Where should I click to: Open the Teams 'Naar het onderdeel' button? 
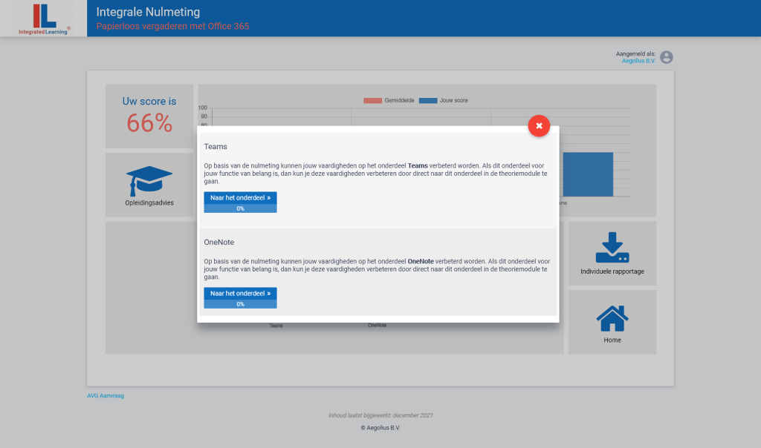240,198
